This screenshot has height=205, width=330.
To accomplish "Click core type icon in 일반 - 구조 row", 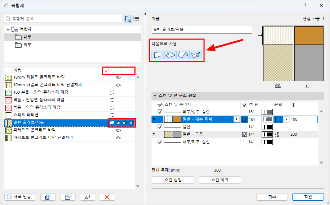I will (278, 134).
